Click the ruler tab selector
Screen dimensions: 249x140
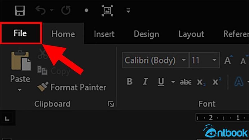tap(7, 118)
